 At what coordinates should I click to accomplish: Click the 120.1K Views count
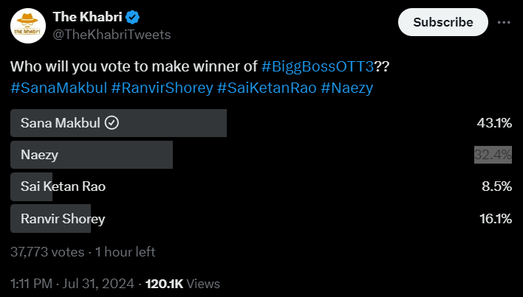[x=182, y=284]
